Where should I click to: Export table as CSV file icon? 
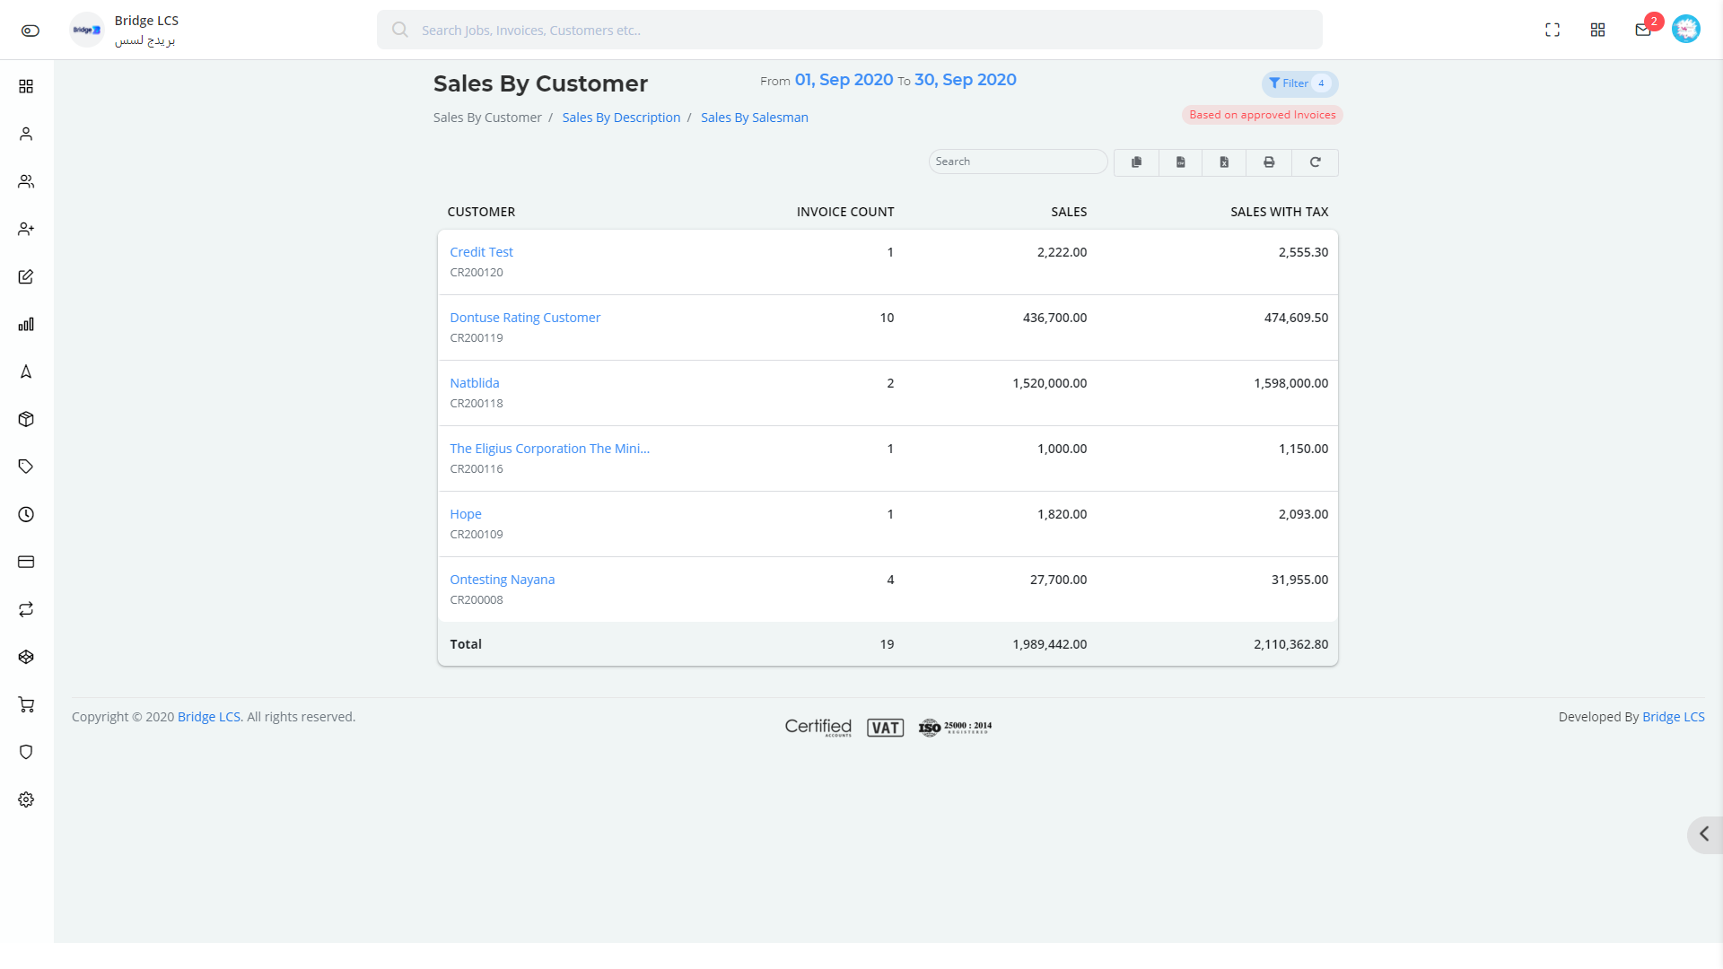1181,162
